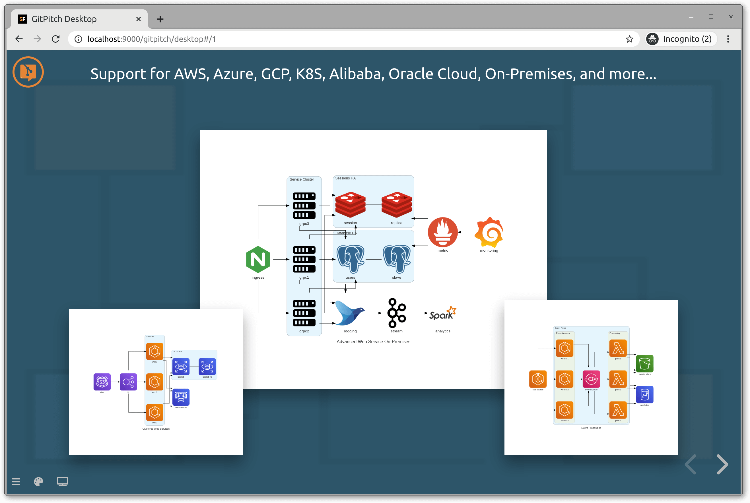Click the worker1 icon
This screenshot has height=503, width=750.
564,348
